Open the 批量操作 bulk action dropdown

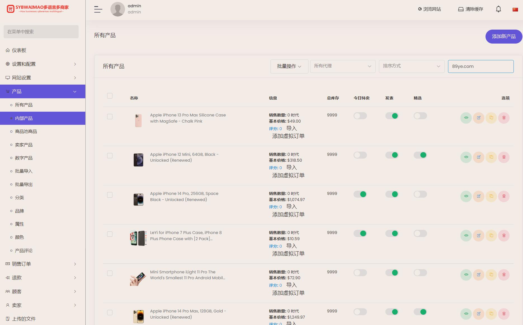coord(289,66)
